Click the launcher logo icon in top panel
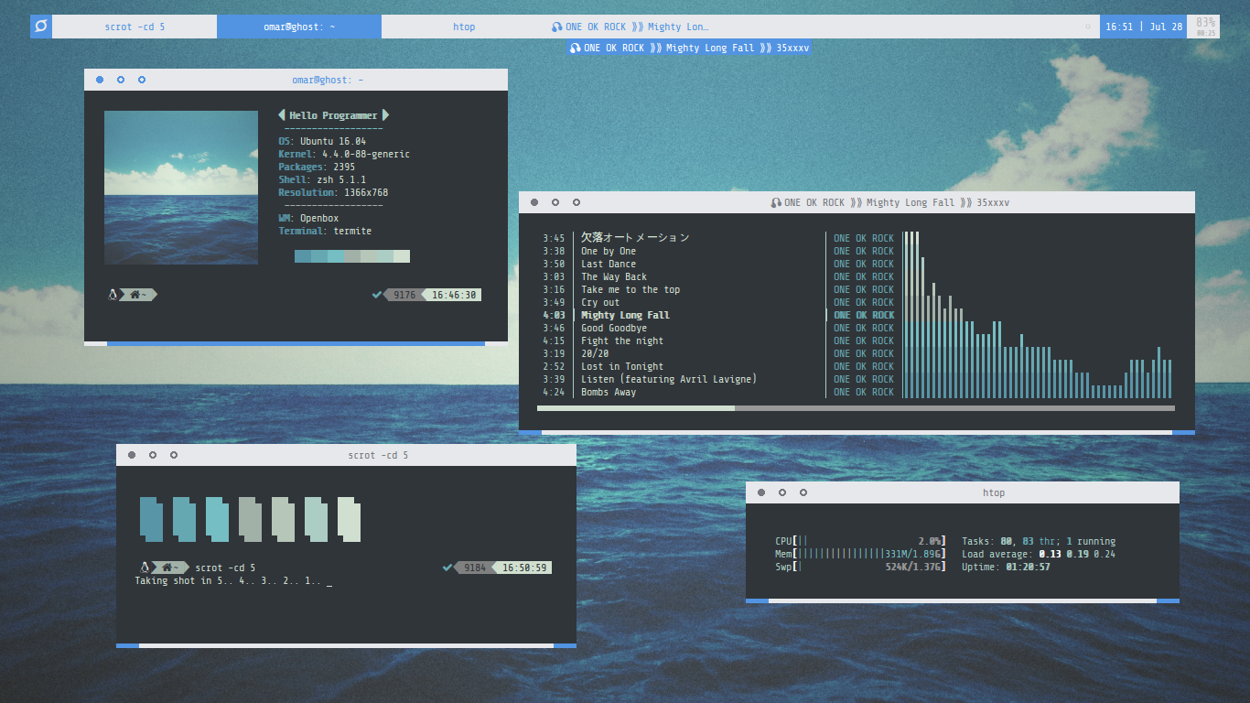Image resolution: width=1250 pixels, height=703 pixels. point(41,27)
